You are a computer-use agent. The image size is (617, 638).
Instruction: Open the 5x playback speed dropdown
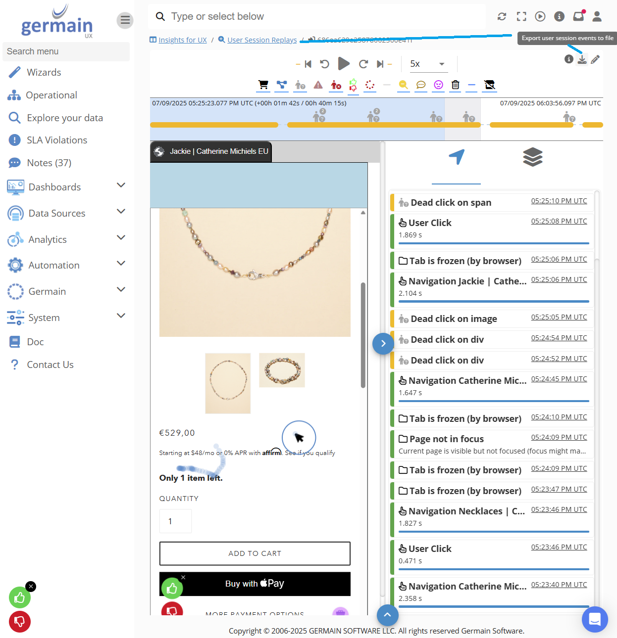coord(427,64)
